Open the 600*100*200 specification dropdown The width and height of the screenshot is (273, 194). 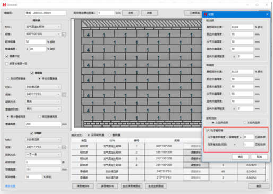(43, 34)
